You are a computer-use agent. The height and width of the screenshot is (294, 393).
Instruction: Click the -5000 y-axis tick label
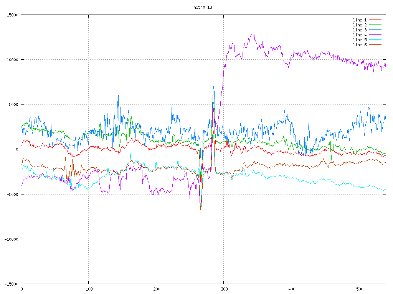[x=12, y=194]
